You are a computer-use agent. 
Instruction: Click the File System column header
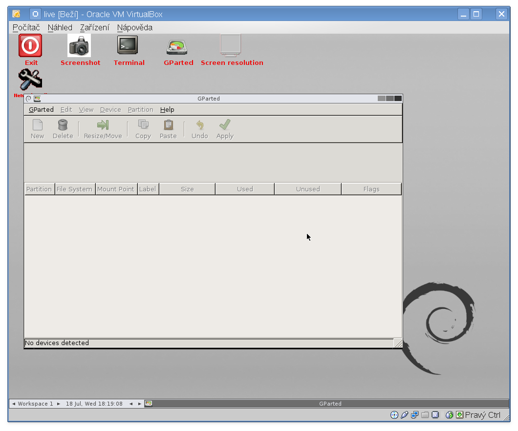75,189
